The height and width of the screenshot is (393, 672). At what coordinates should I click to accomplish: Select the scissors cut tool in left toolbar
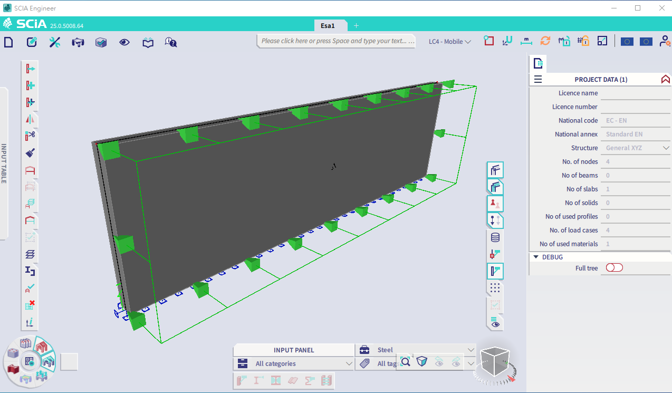point(30,136)
